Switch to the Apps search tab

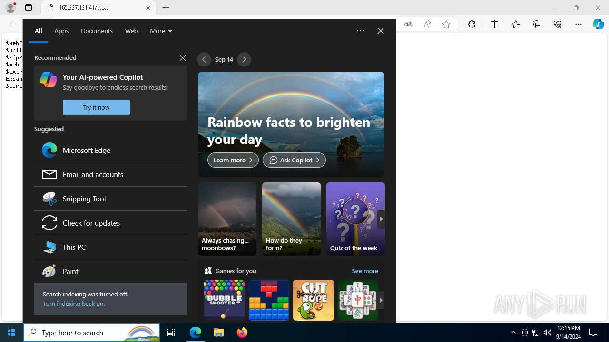coord(61,31)
